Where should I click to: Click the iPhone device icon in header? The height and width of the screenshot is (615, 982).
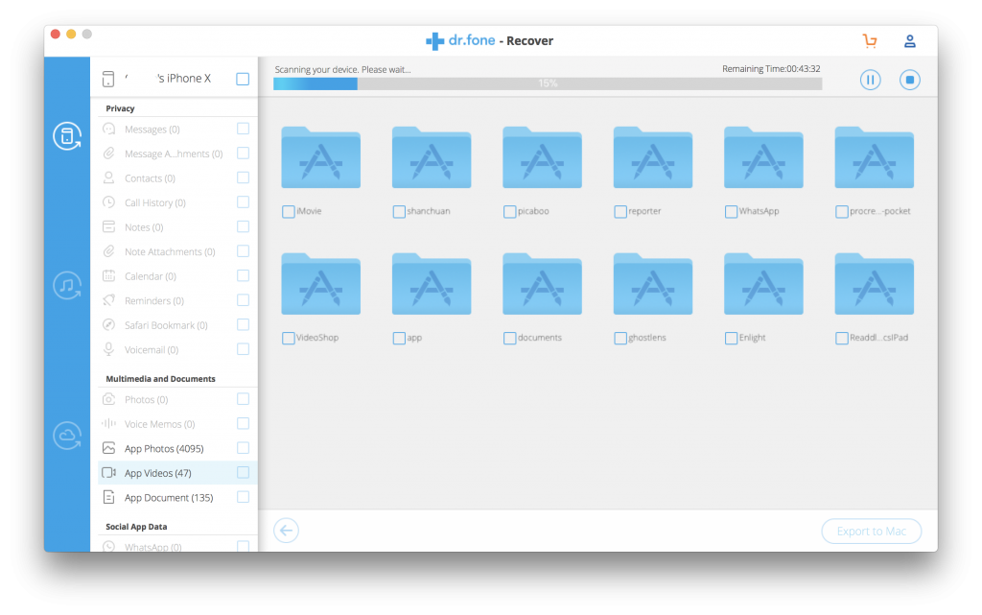[x=108, y=79]
